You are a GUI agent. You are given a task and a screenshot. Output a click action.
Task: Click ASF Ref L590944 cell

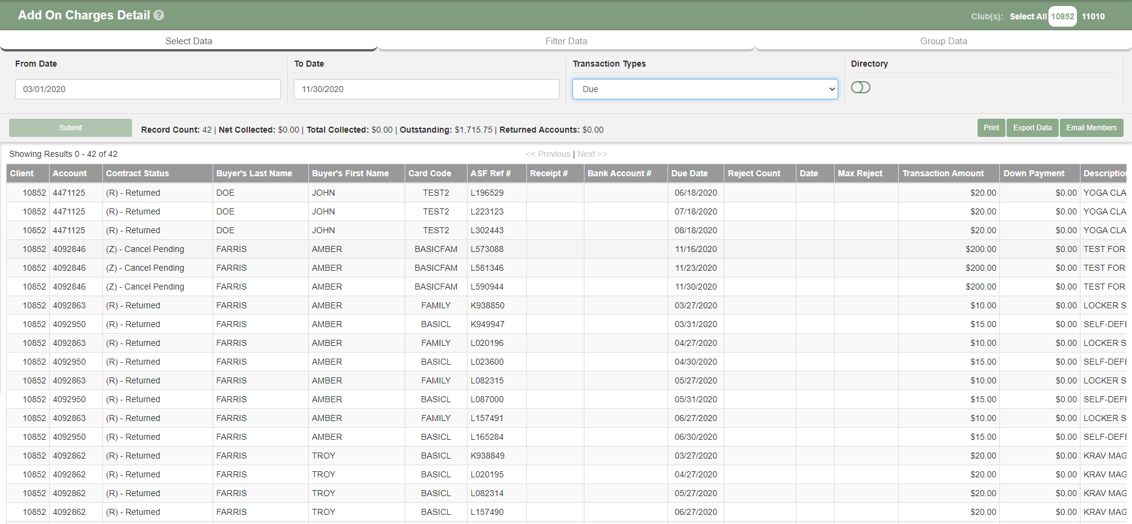pyautogui.click(x=497, y=287)
